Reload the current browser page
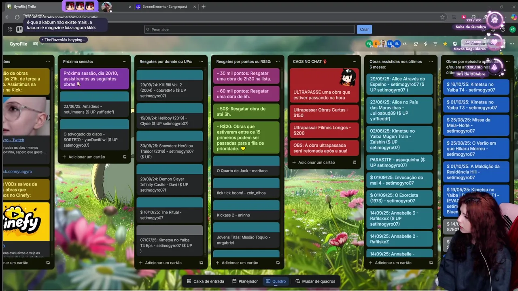This screenshot has width=518, height=291. [17, 17]
